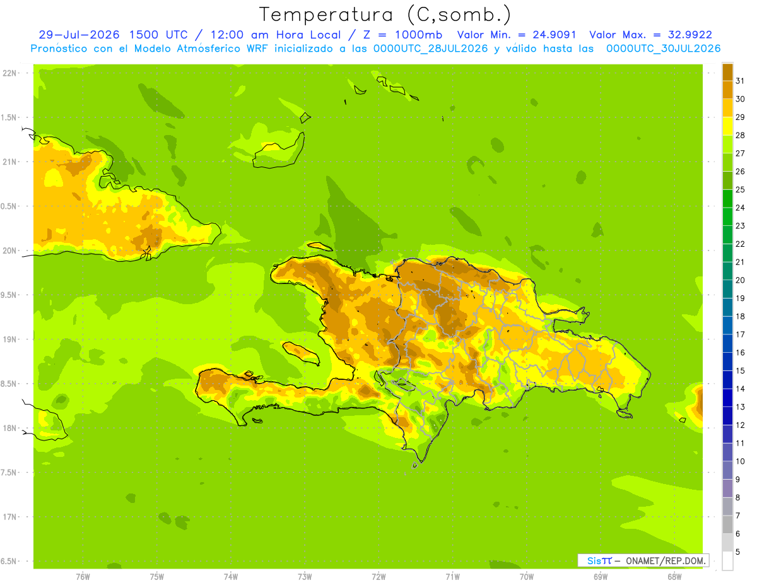Viewport: 757px width, 585px height.
Task: Click the '0000UTC_28JUL2026' initialization time
Action: [431, 49]
